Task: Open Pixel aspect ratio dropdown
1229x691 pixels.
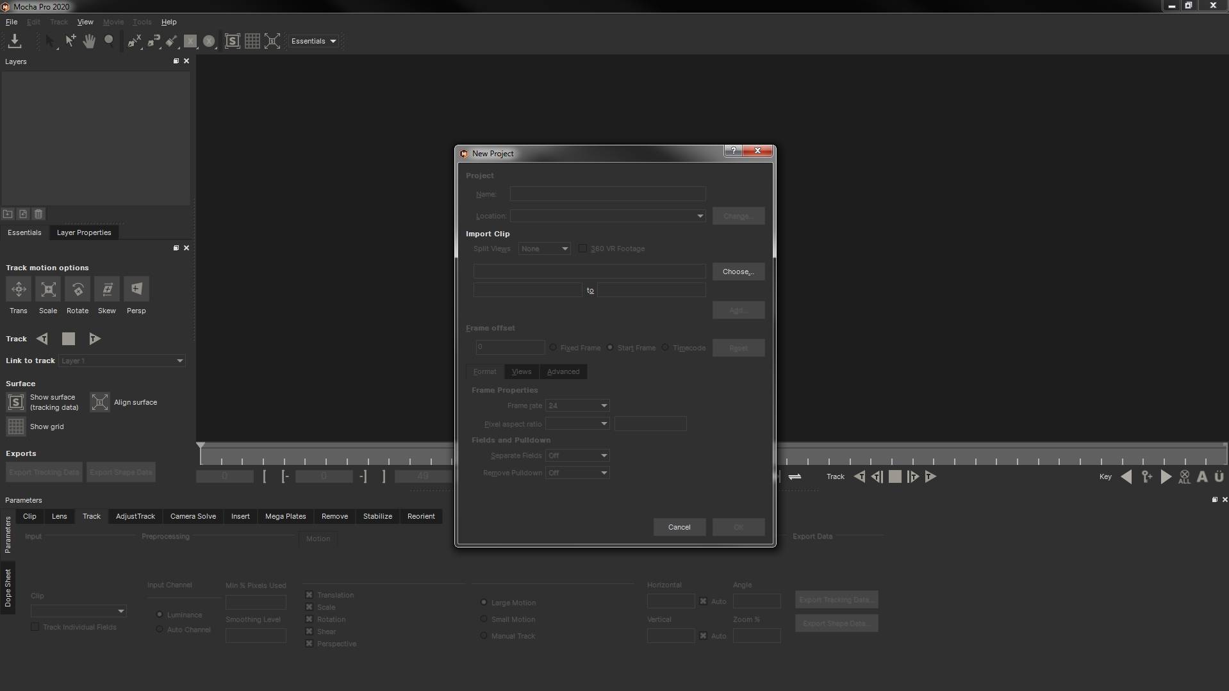Action: pos(577,424)
